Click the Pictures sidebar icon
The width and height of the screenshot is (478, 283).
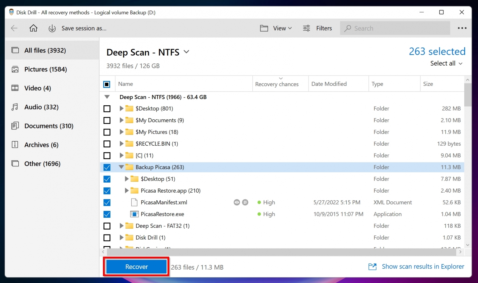[x=15, y=69]
